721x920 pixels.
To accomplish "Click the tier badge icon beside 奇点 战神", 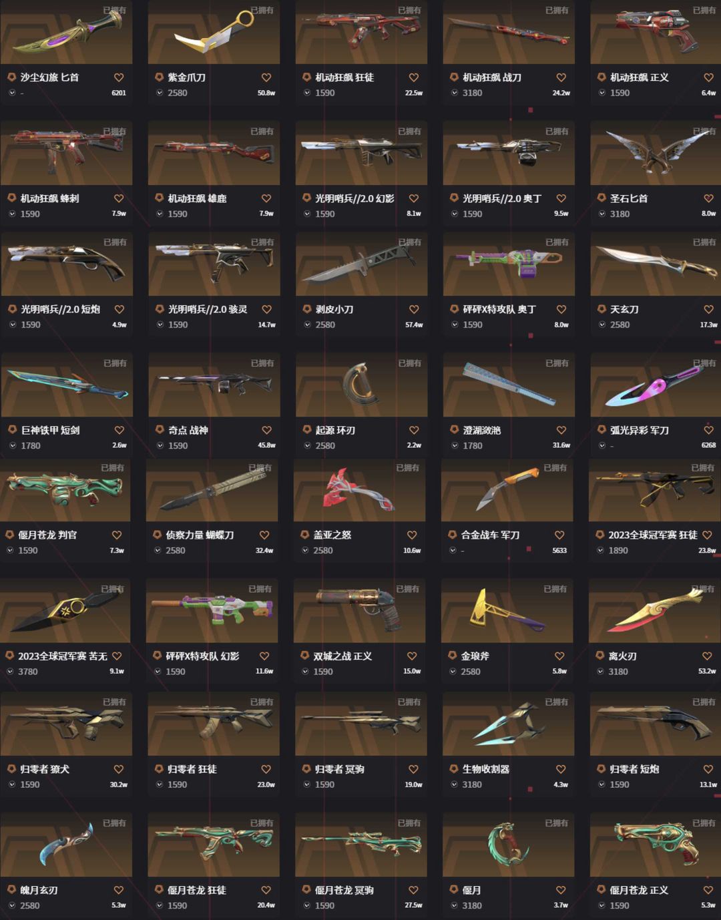I will click(x=160, y=430).
